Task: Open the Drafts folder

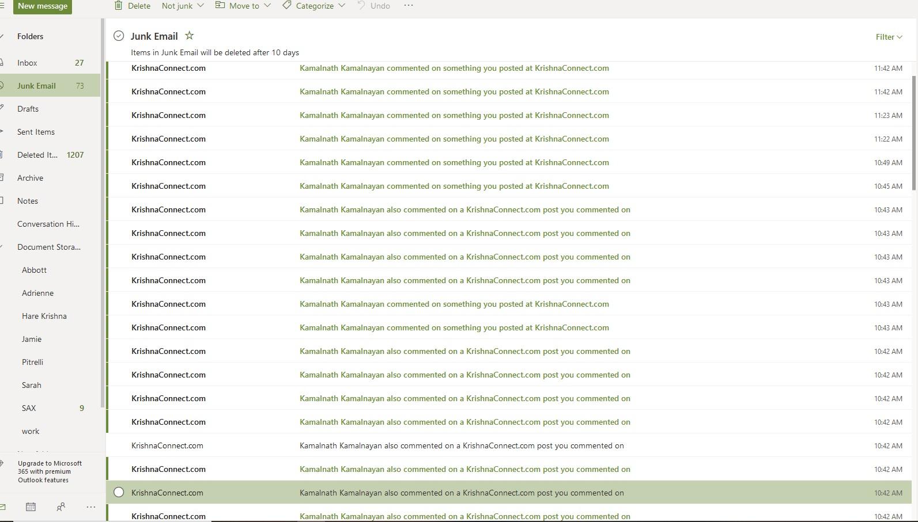Action: (x=50, y=109)
